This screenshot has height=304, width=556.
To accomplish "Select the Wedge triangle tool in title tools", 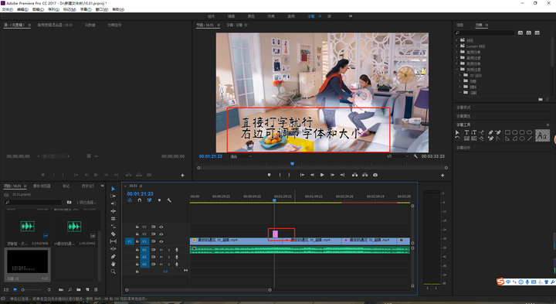I will 507,138.
